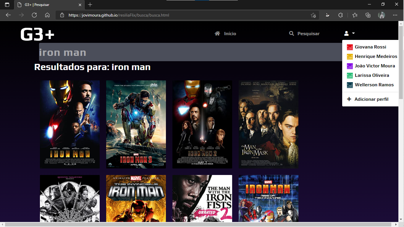Close the G3+ Pesquisar tab
Image resolution: width=404 pixels, height=227 pixels.
coord(80,5)
